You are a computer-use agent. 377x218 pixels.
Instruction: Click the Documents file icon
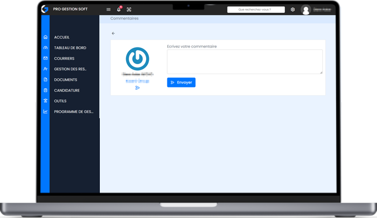[45, 80]
